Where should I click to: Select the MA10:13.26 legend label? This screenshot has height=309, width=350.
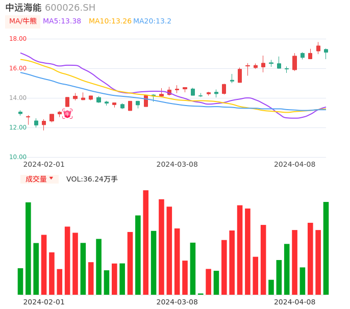point(110,21)
